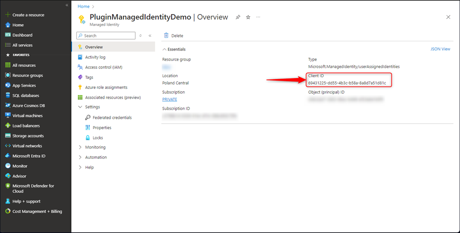460x233 pixels.
Task: Open the Load balancers icon
Action: (8, 126)
